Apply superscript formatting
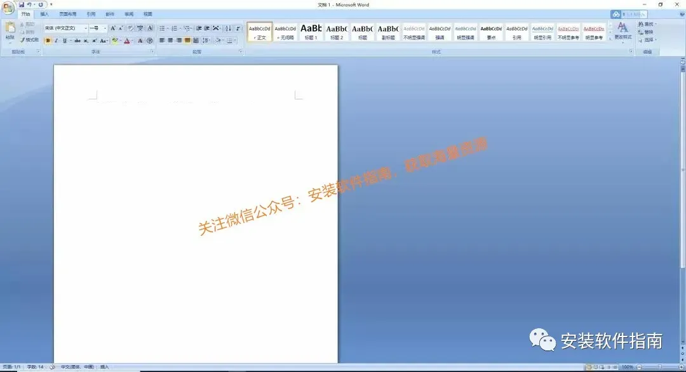 (x=94, y=41)
